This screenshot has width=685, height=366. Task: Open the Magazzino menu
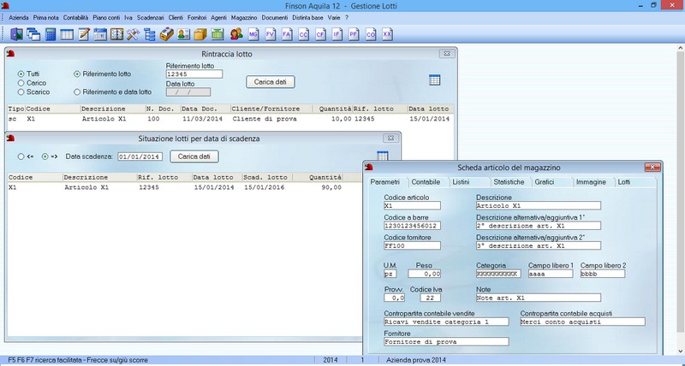[244, 18]
